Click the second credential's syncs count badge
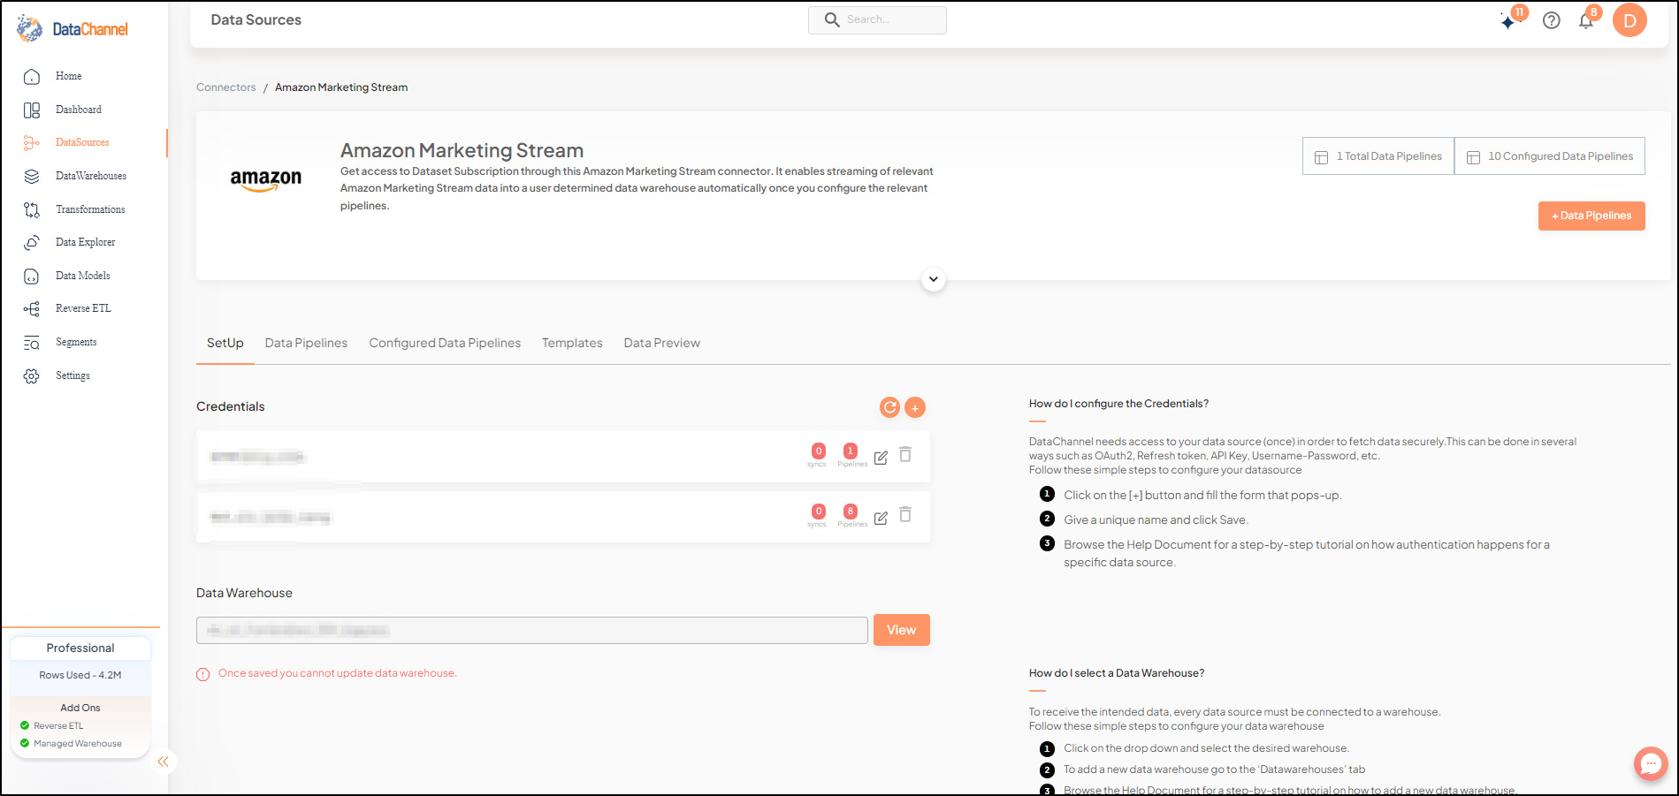Image resolution: width=1679 pixels, height=796 pixels. tap(819, 512)
